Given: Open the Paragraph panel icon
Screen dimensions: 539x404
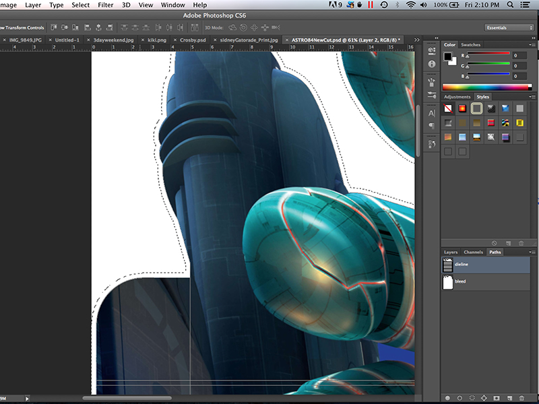Looking at the screenshot, I should coord(432,126).
